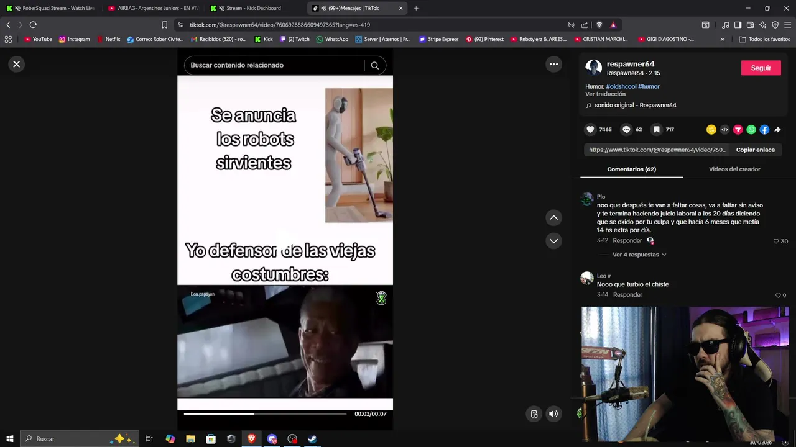Screen dimensions: 796x447
Task: Close the TikTok video viewer
Action: (17, 64)
